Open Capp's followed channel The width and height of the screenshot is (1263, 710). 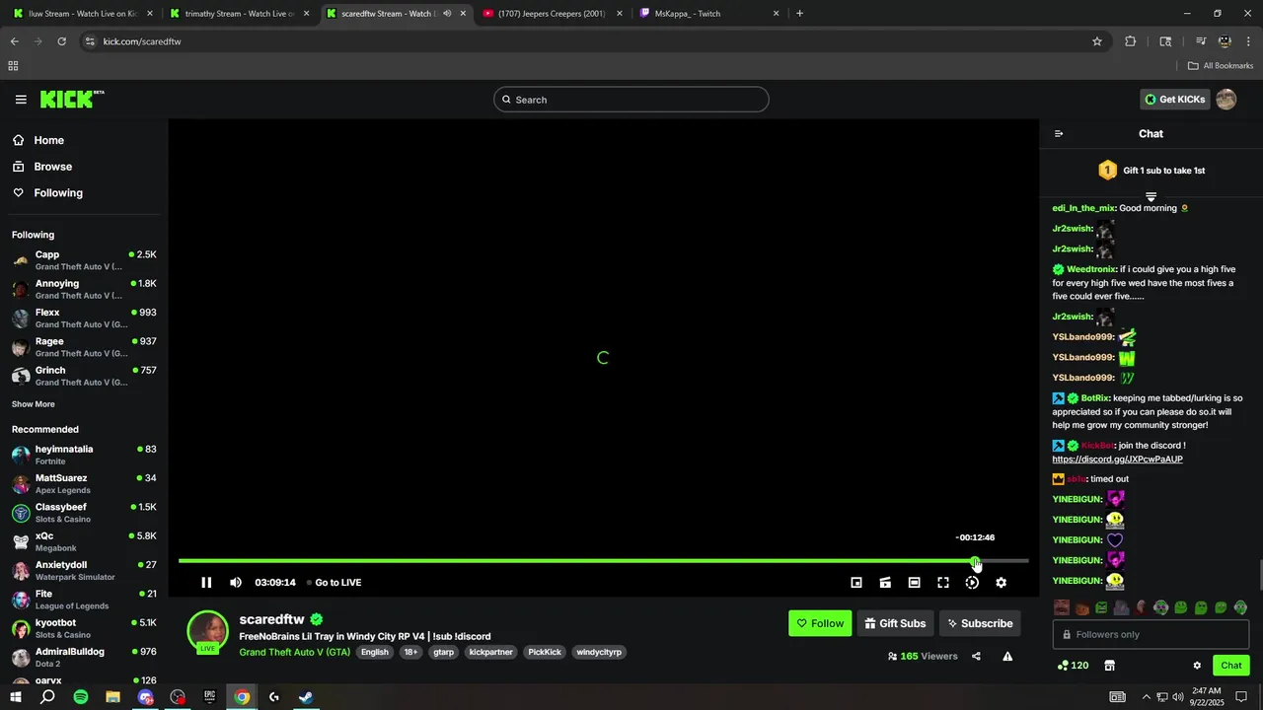pyautogui.click(x=84, y=260)
